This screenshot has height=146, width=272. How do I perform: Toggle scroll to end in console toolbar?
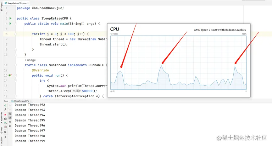[x=10, y=118]
